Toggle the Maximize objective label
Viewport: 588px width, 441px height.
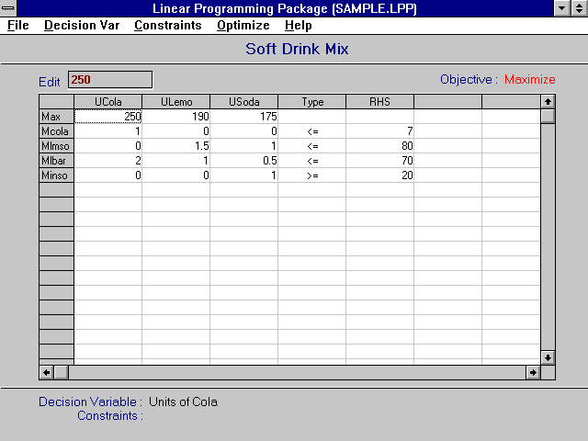coord(529,80)
